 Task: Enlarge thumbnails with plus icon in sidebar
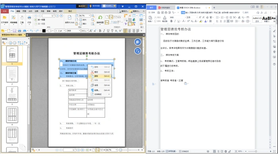(x=10, y=43)
